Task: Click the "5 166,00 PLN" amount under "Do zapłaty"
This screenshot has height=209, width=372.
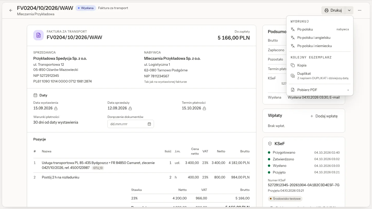Action: point(234,38)
